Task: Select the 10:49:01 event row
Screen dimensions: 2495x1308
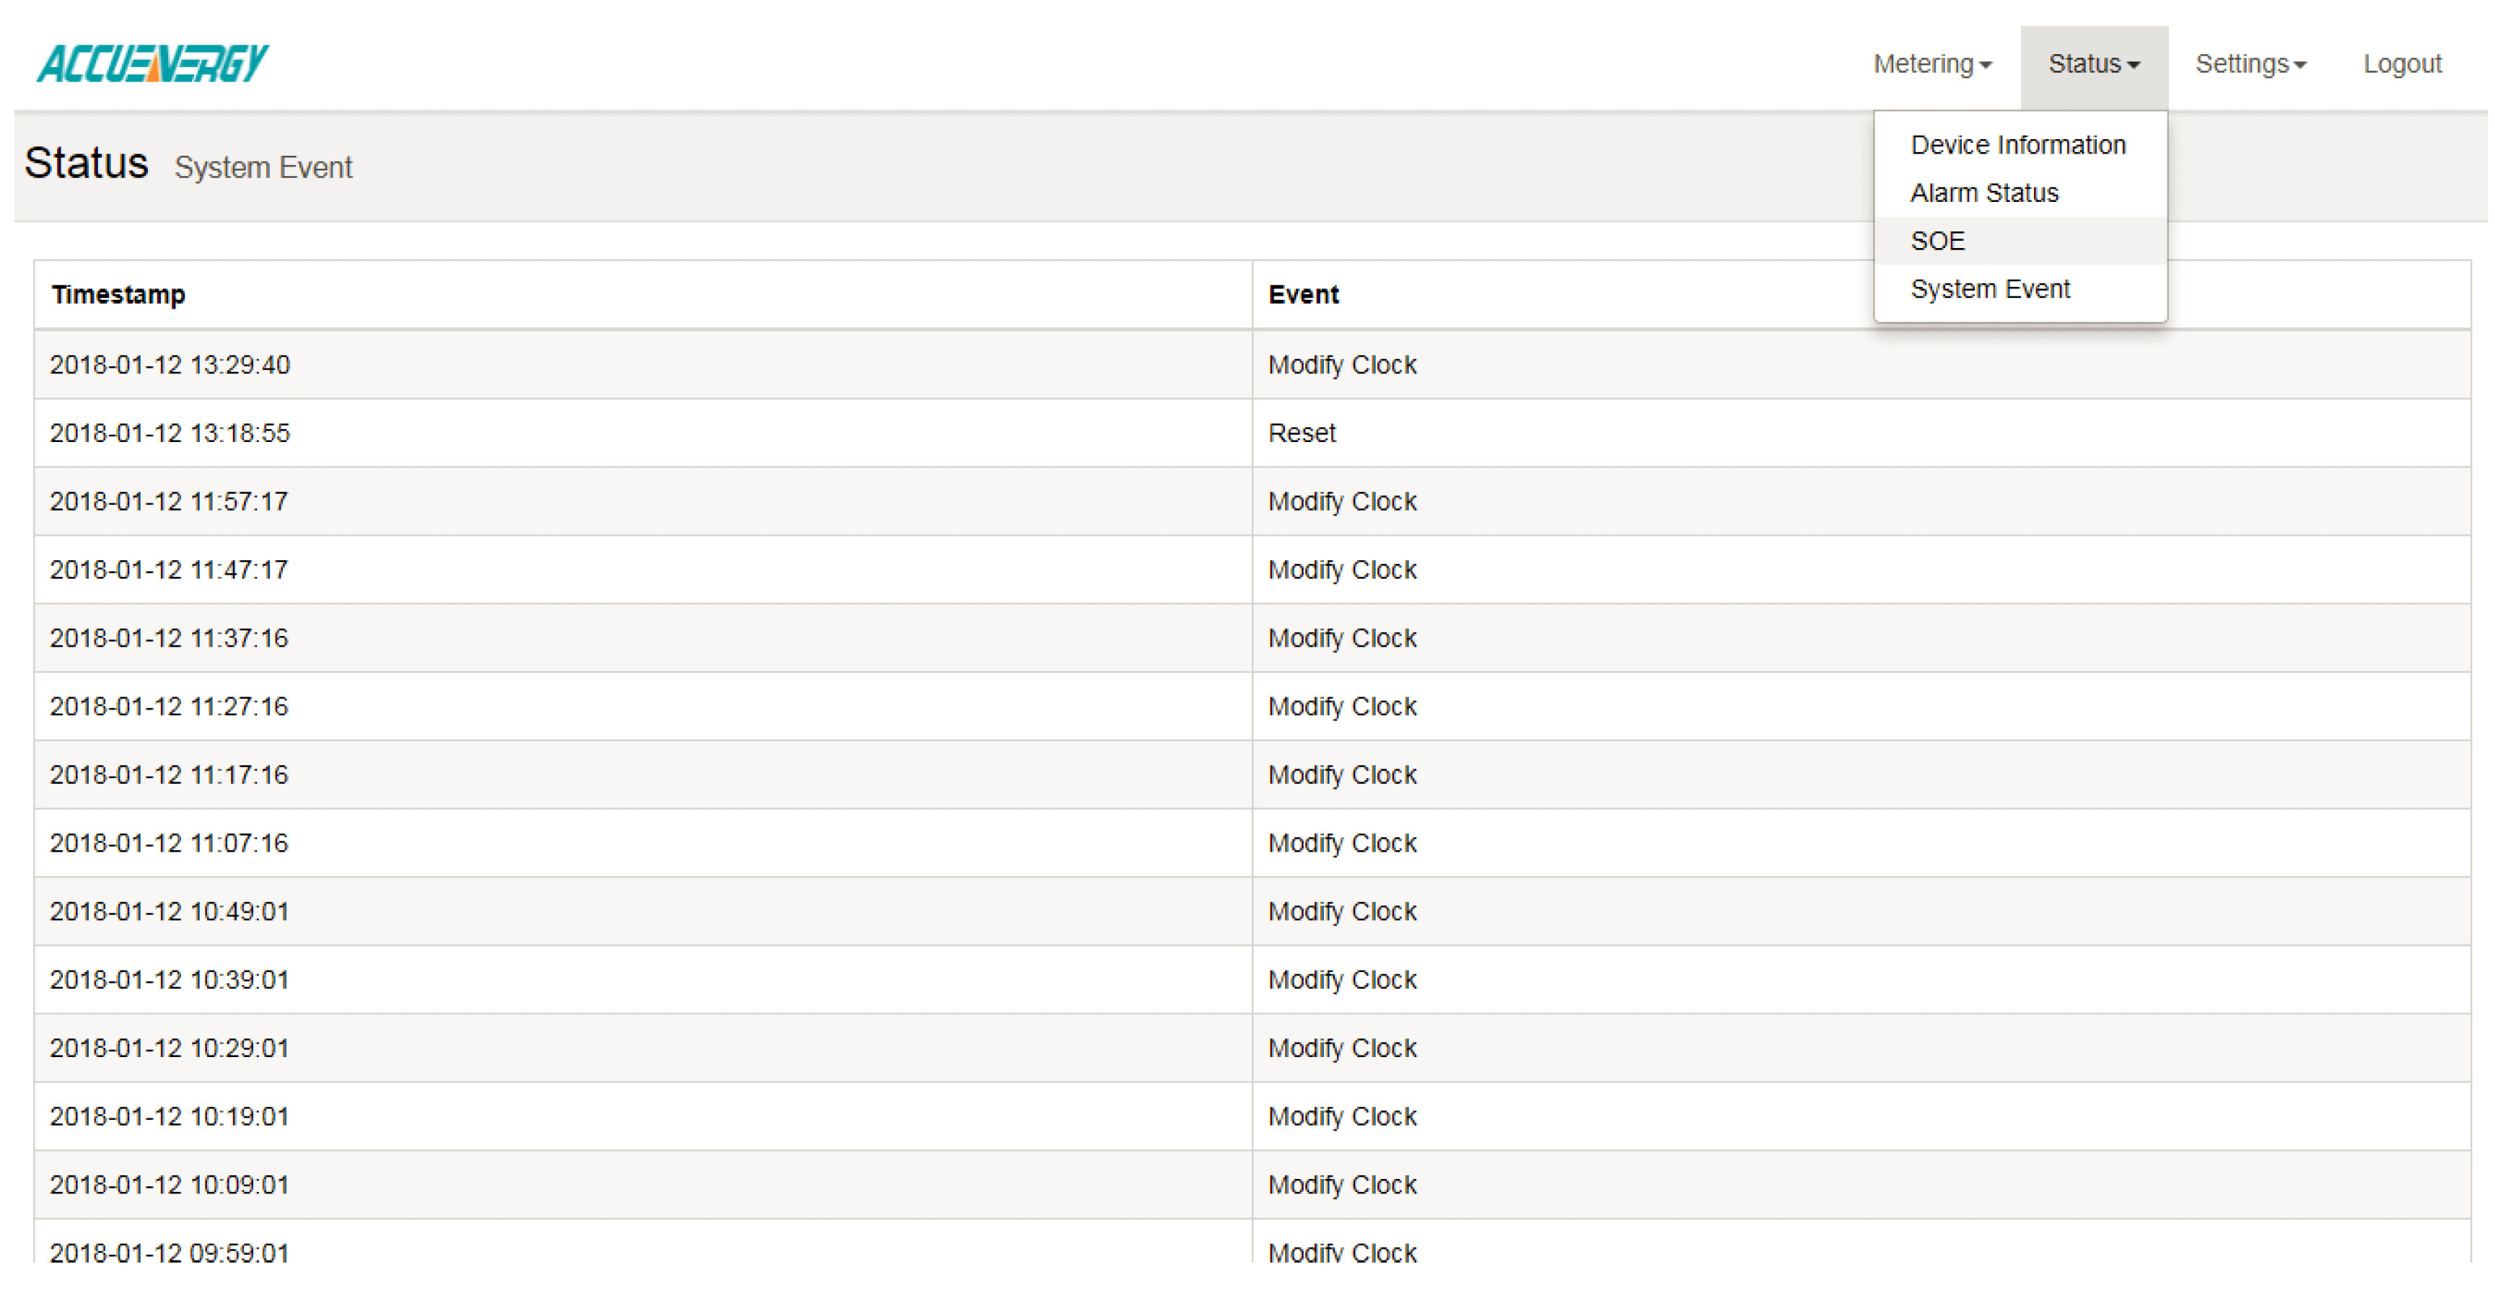Action: point(1341,912)
